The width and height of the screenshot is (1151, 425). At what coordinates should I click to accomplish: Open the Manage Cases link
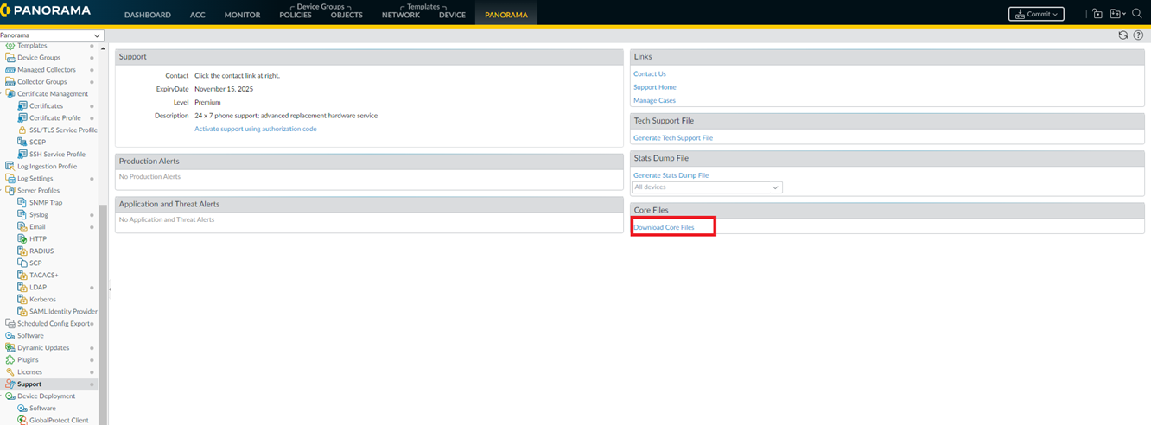tap(655, 101)
